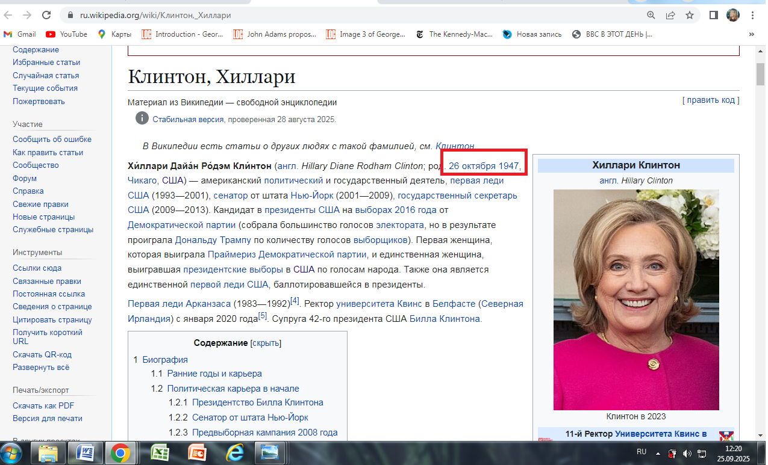
Task: Show hidden system tray icons arrow
Action: pos(657,452)
